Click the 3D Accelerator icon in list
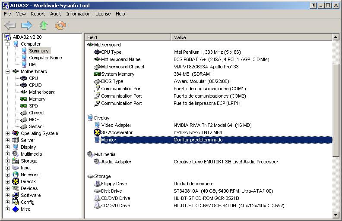The height and width of the screenshot is (221, 342). pyautogui.click(x=97, y=132)
